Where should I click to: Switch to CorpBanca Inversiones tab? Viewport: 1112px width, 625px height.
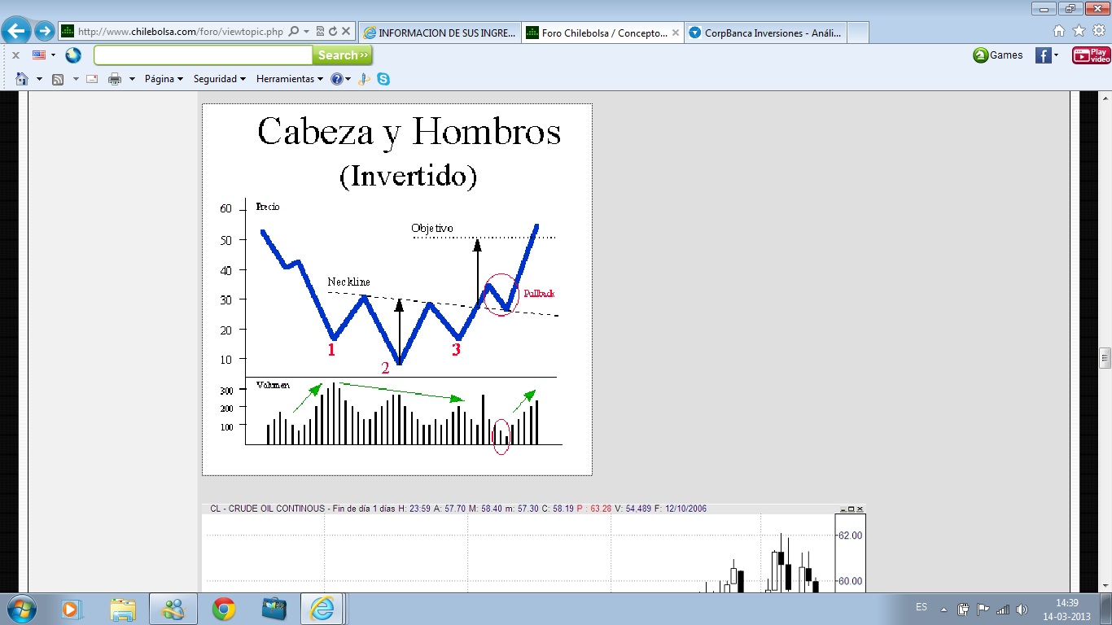pyautogui.click(x=765, y=33)
